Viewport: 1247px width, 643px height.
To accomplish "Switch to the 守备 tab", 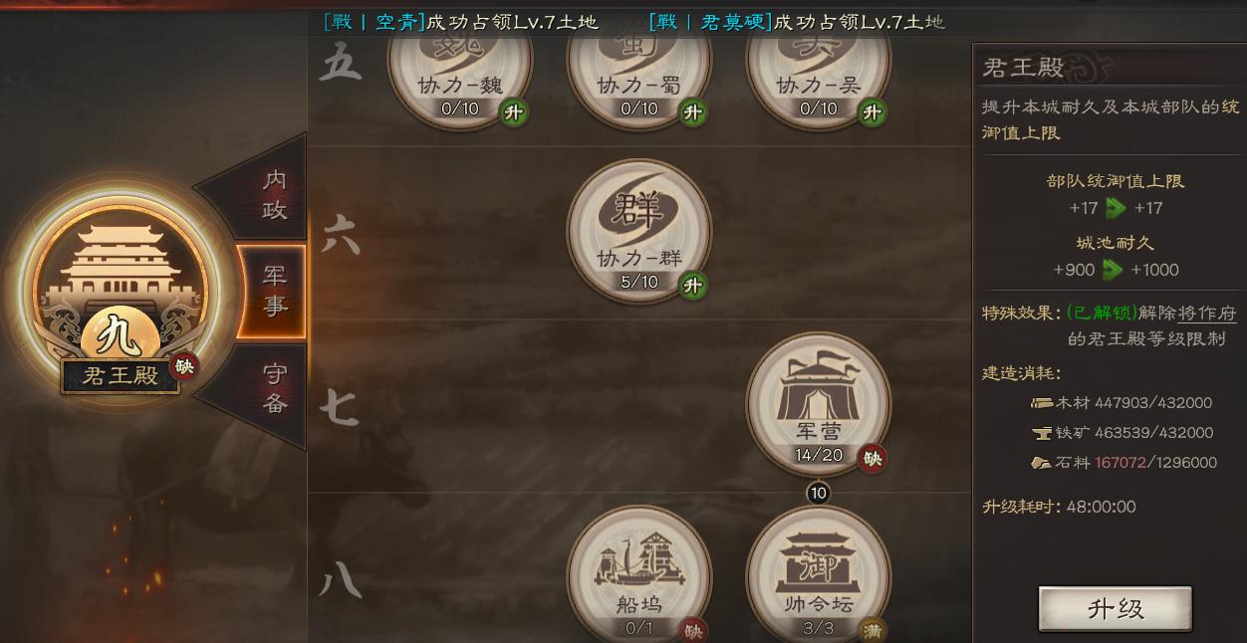I will point(273,388).
